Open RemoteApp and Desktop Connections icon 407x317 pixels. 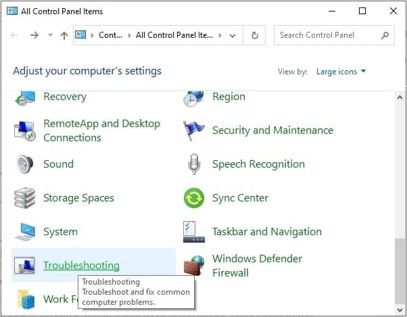click(24, 130)
